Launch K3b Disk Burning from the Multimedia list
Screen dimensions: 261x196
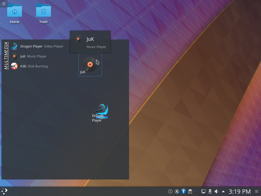(x=29, y=66)
